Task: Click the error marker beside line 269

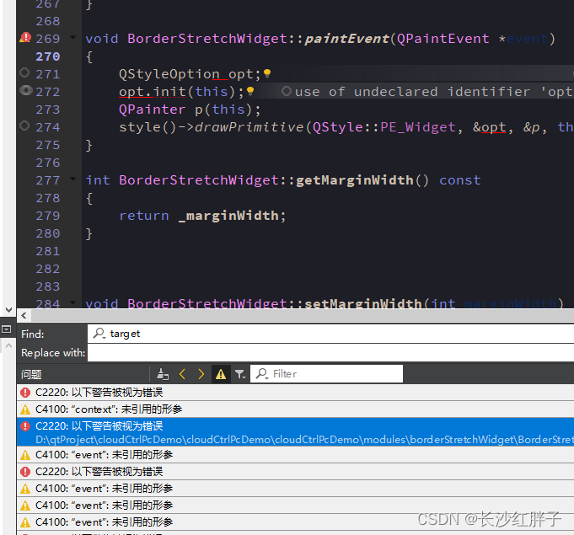Action: (x=25, y=37)
